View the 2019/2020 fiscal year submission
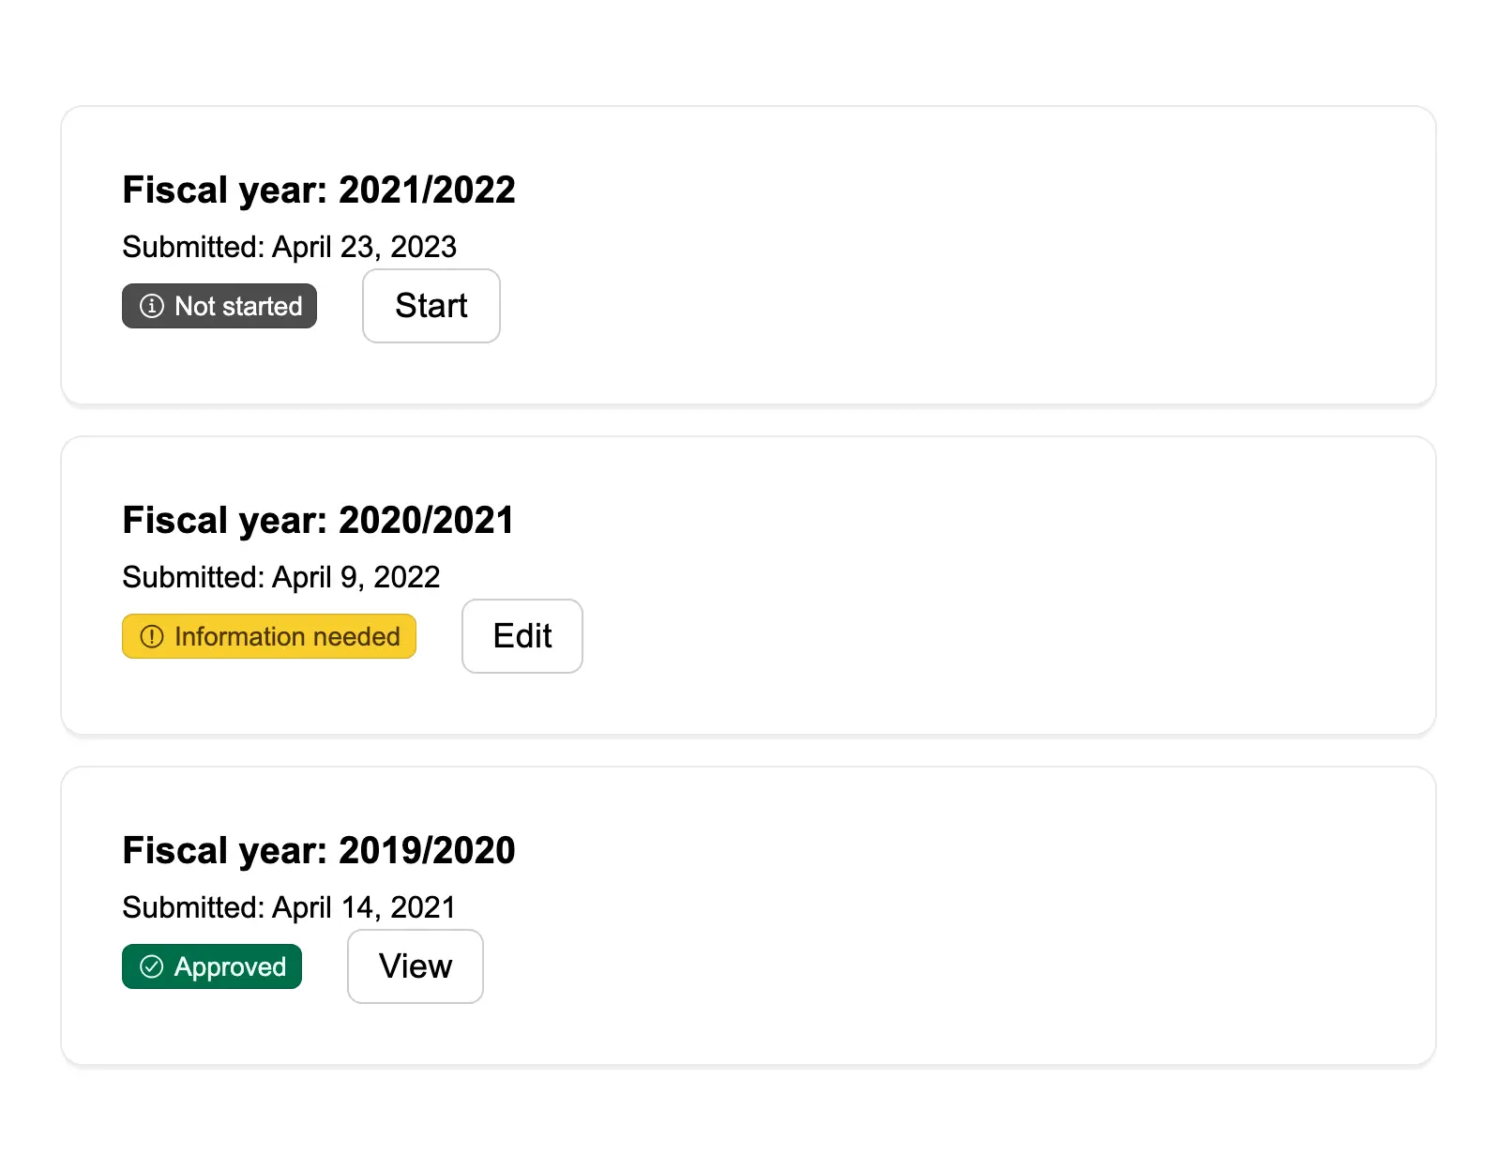This screenshot has width=1497, height=1156. [415, 966]
